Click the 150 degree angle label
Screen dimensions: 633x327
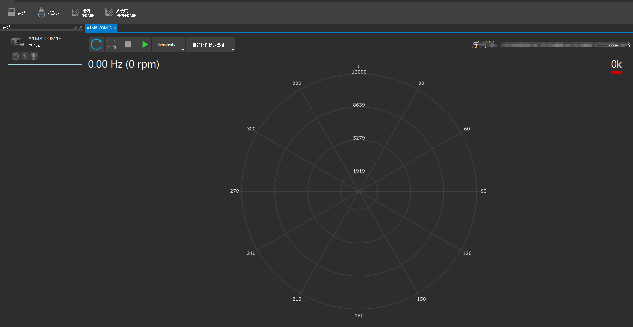(421, 299)
